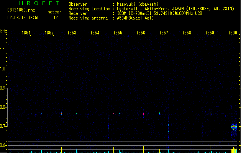This screenshot has height=153, width=241.
Task: Click the 1859 time axis label
Action: (x=210, y=33)
